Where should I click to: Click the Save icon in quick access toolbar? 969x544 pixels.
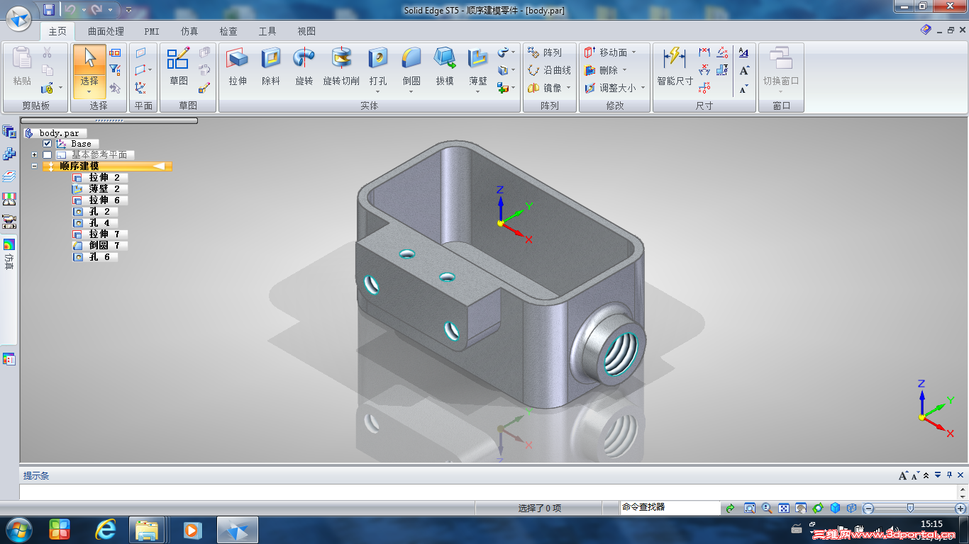coord(49,10)
